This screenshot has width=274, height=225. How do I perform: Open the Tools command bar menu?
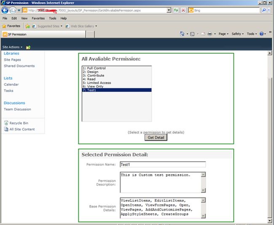point(252,34)
